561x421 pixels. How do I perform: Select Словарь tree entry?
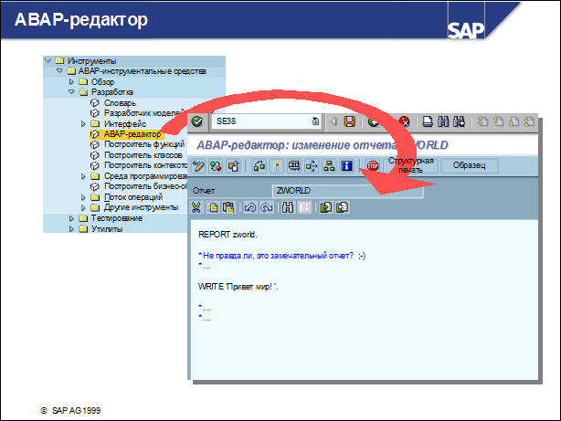[120, 102]
